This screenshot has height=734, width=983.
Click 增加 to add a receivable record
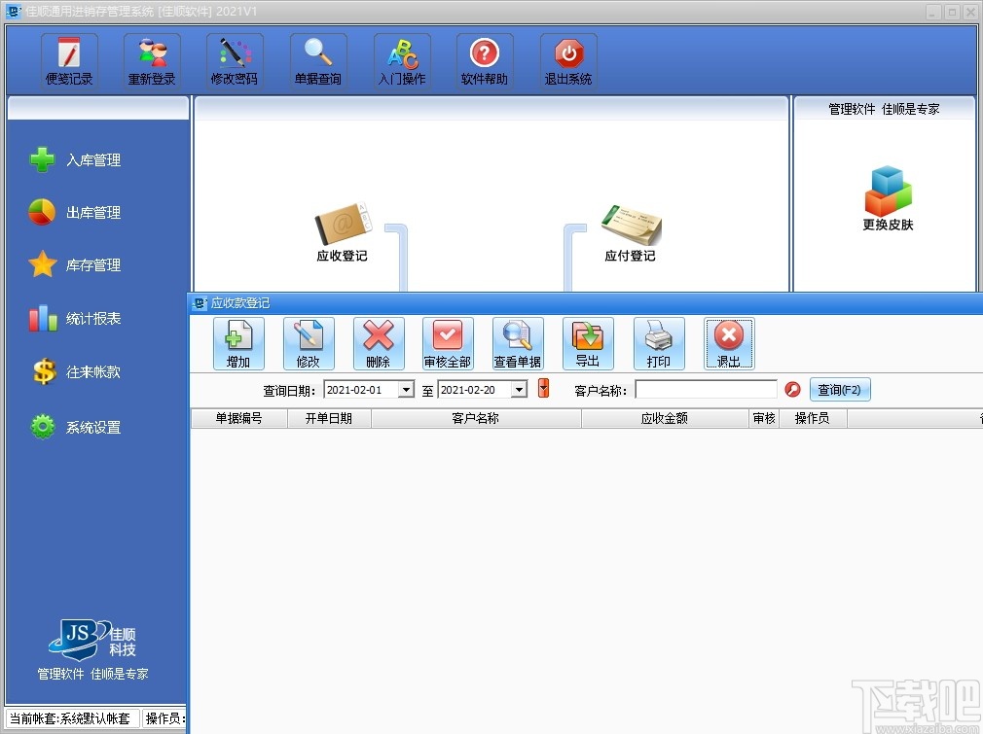[x=238, y=344]
